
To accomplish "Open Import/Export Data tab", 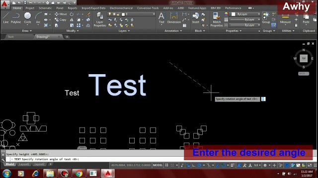I will 93,8.
